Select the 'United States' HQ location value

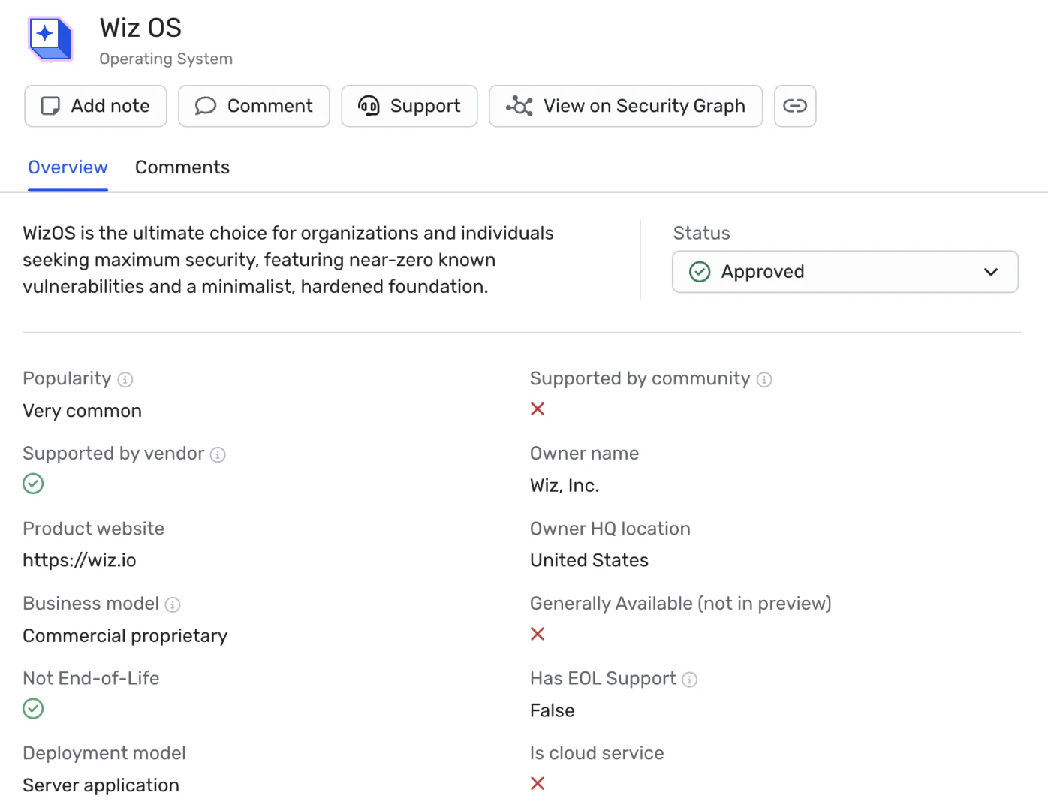click(589, 560)
